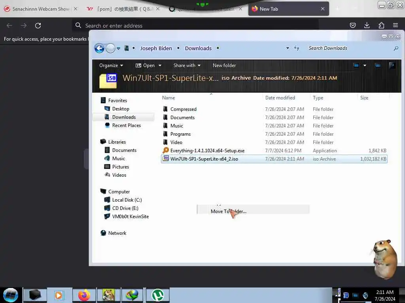Open media player taskbar icon
The width and height of the screenshot is (405, 303).
pos(59,295)
